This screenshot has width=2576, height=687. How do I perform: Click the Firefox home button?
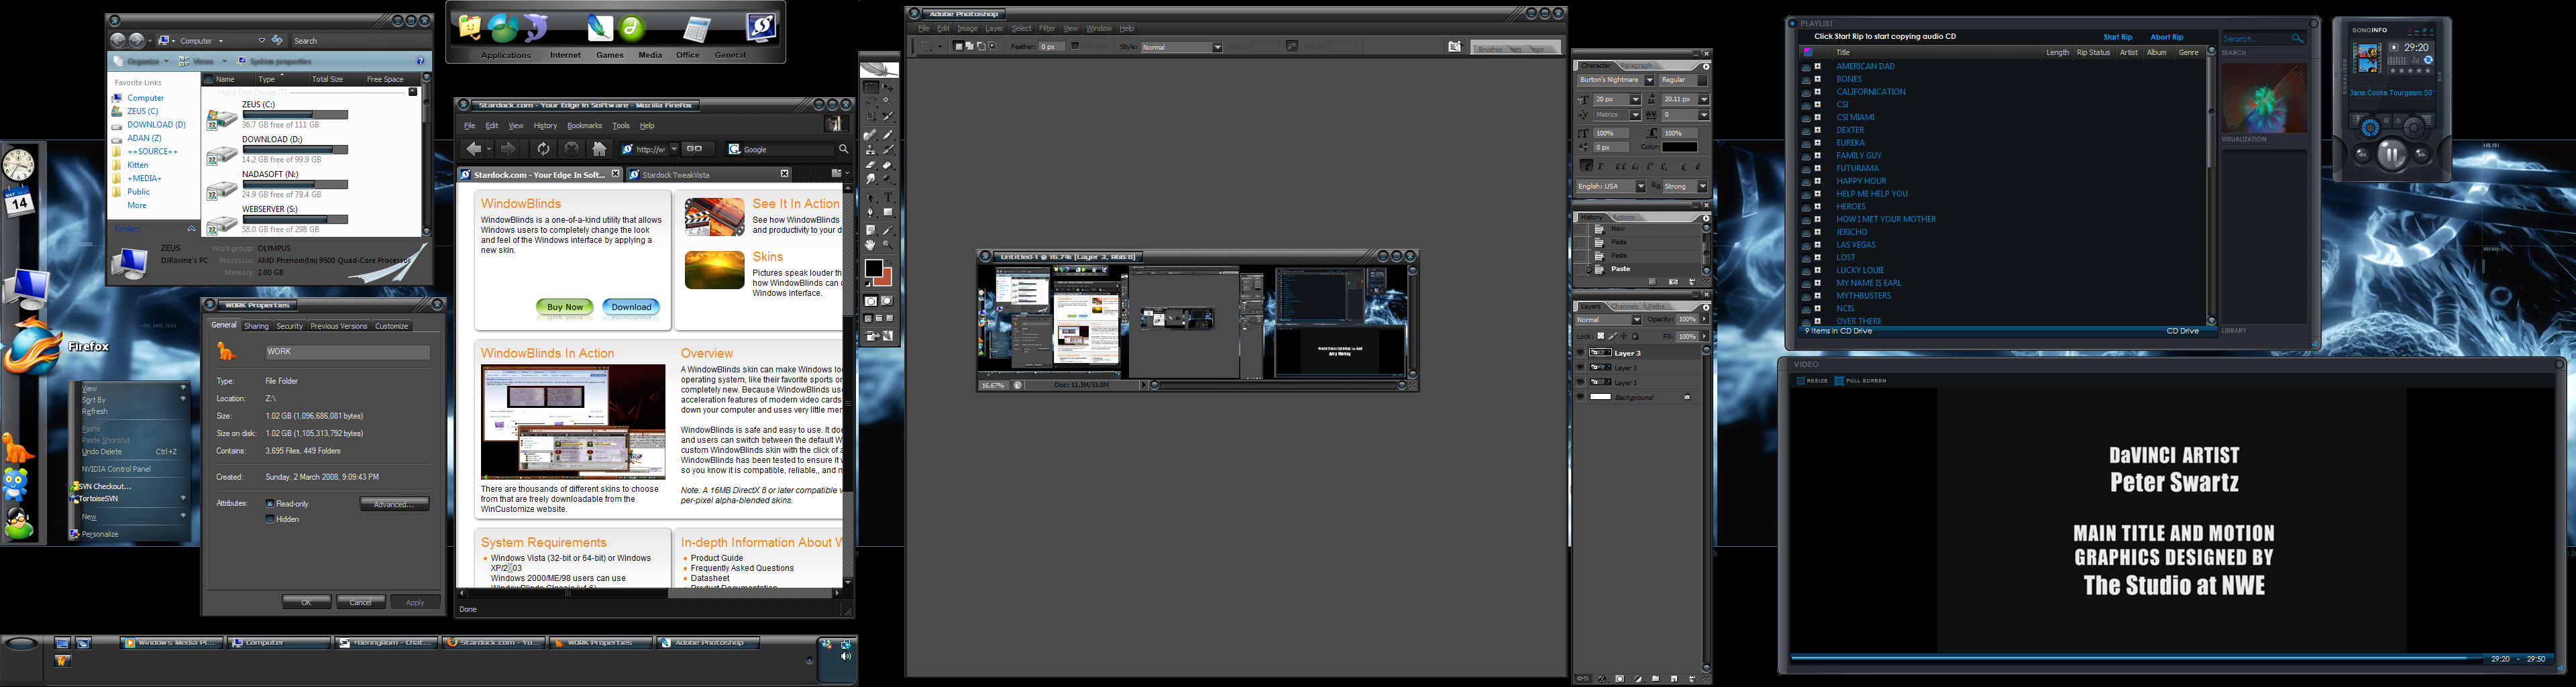click(599, 149)
